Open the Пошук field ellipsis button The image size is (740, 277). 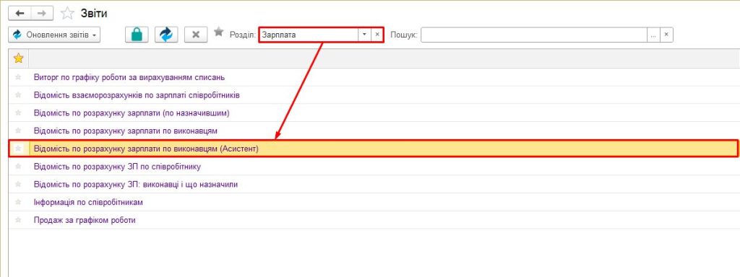coord(653,35)
